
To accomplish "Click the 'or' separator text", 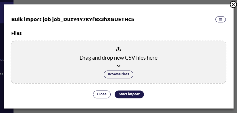I will tap(118, 66).
